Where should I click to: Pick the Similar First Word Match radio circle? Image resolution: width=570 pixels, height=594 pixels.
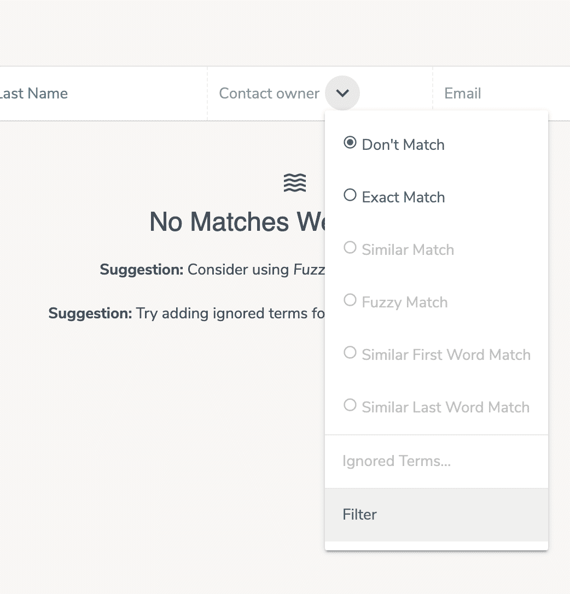(x=350, y=353)
